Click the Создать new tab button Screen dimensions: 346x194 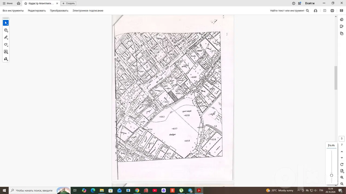click(x=68, y=3)
